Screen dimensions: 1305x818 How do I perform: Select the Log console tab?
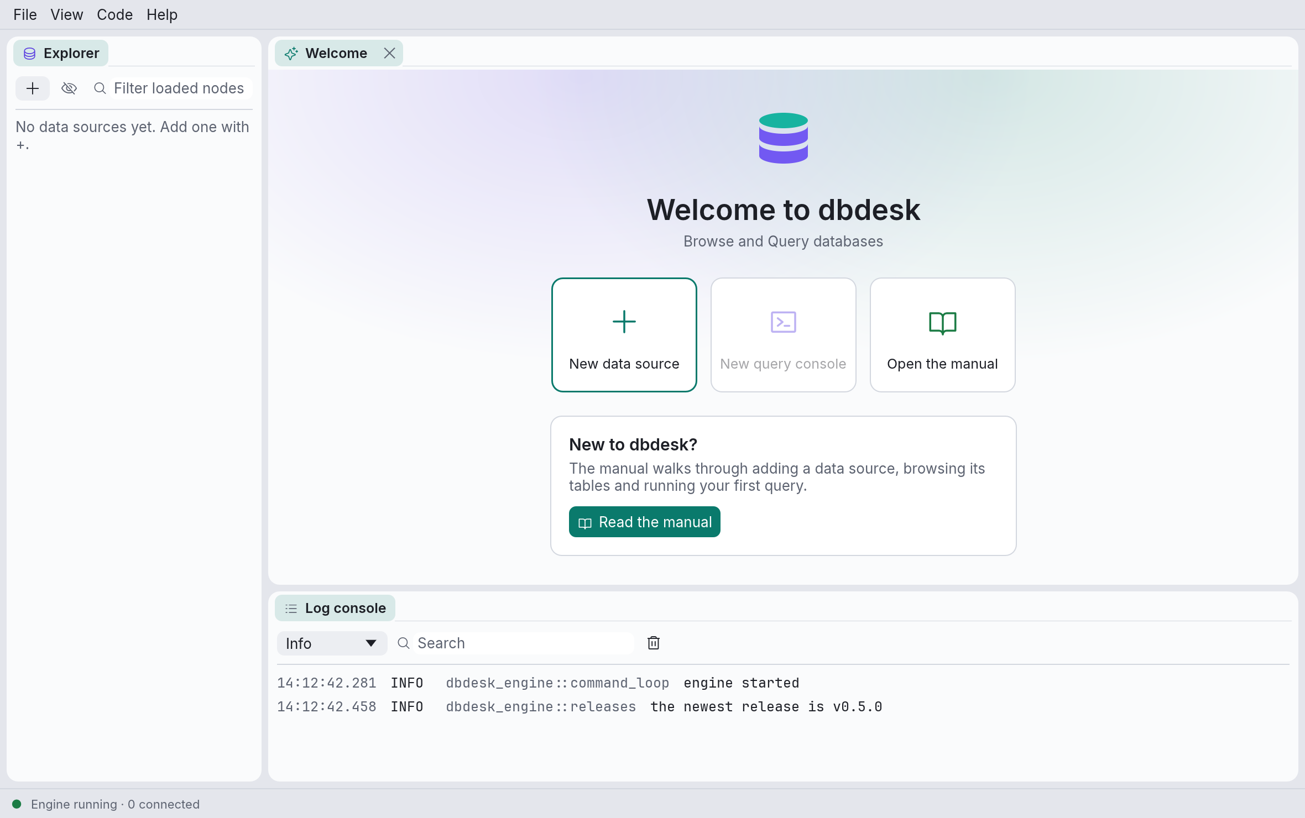[x=335, y=608]
